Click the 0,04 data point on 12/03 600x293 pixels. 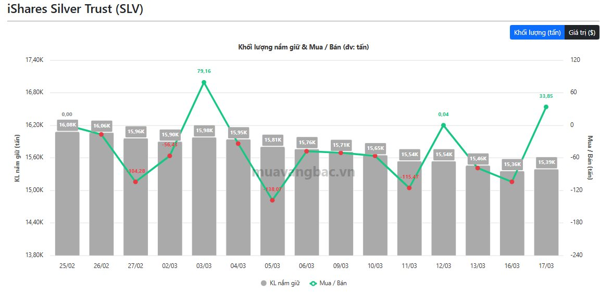[443, 125]
